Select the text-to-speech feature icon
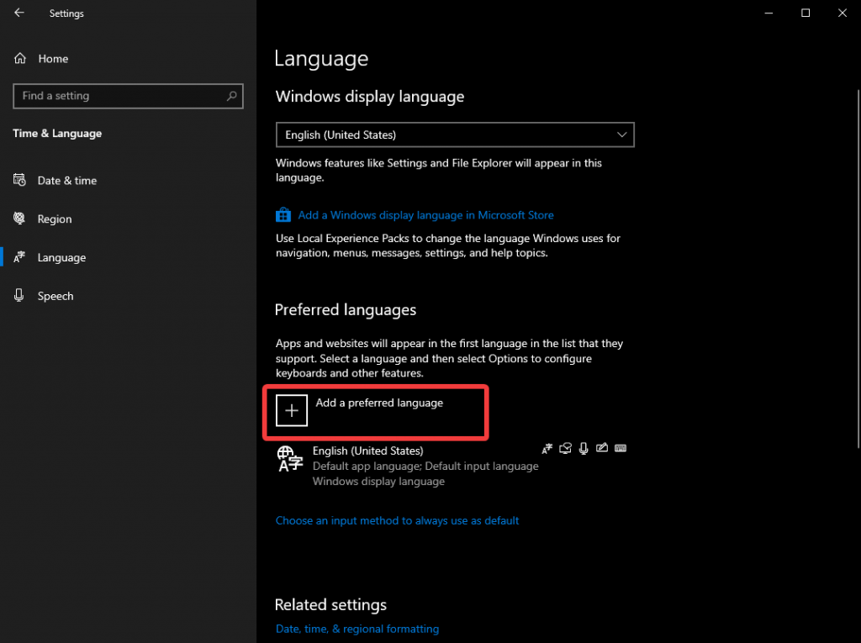Viewport: 861px width, 643px height. 566,449
